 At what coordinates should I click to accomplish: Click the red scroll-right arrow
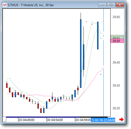pyautogui.click(x=121, y=119)
